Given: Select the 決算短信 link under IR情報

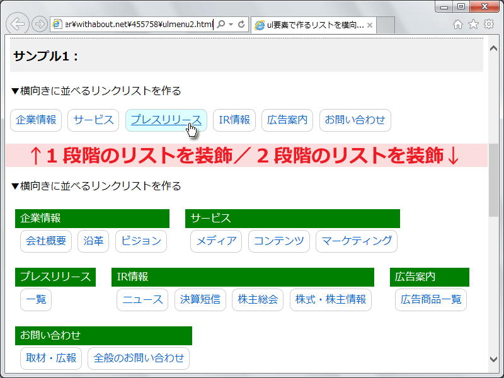Looking at the screenshot, I should [200, 300].
